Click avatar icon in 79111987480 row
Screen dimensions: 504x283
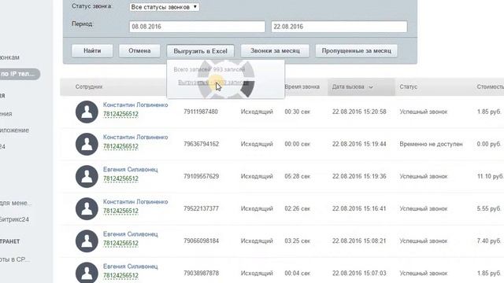(x=87, y=112)
